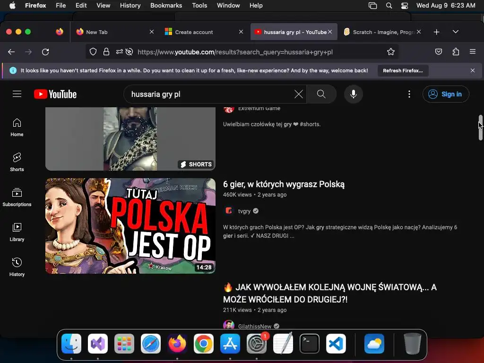
Task: Switch to the New Tab tab
Action: 114,32
